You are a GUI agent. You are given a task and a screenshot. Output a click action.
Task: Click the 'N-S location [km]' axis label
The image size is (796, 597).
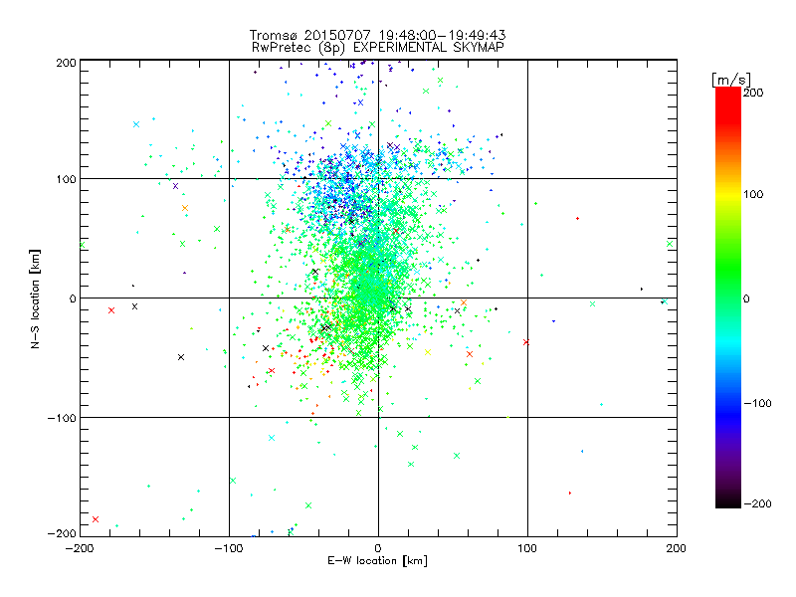pyautogui.click(x=35, y=298)
